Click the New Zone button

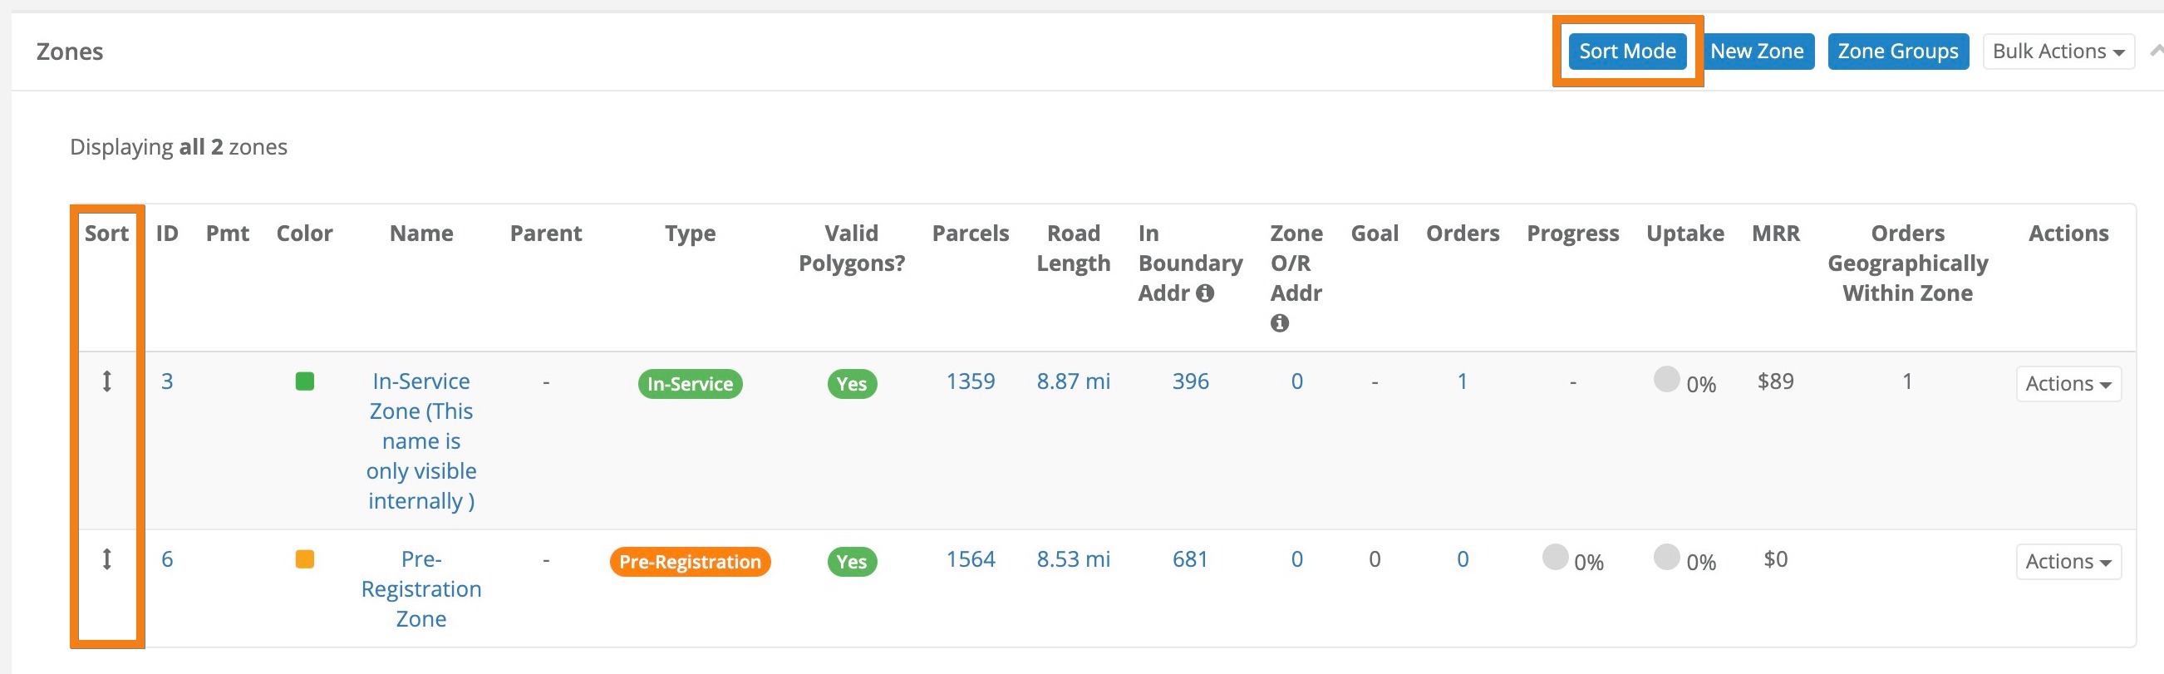pyautogui.click(x=1757, y=52)
